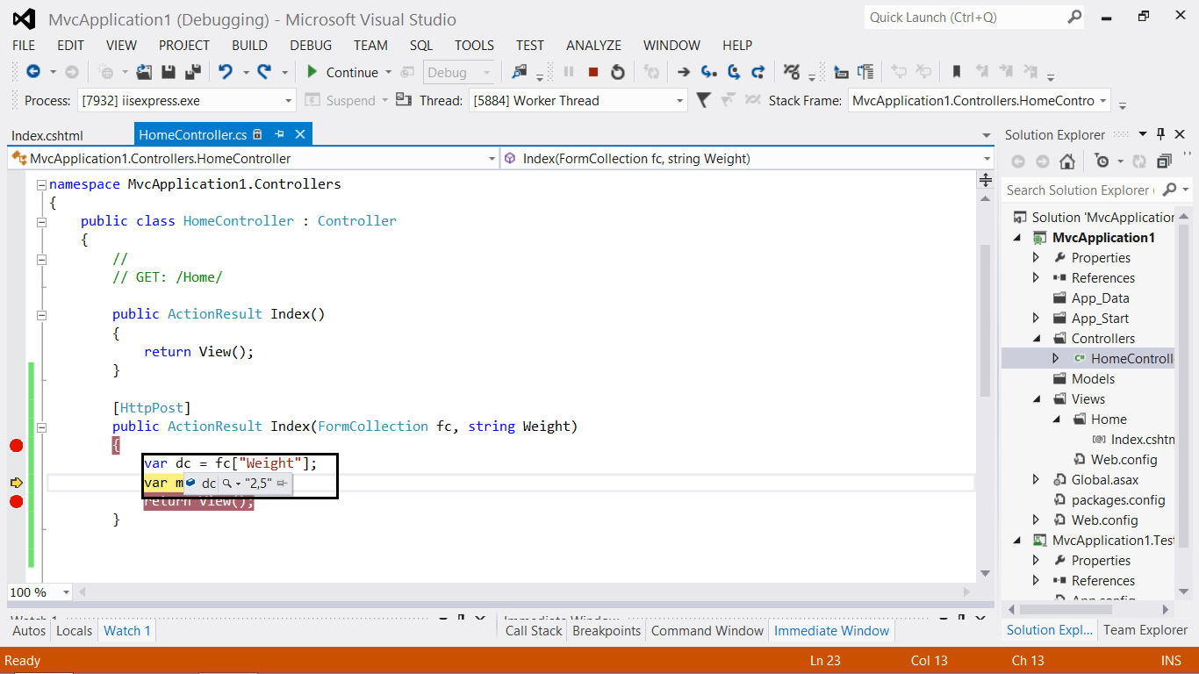
Task: Close the HomeController.cs tab
Action: (300, 134)
